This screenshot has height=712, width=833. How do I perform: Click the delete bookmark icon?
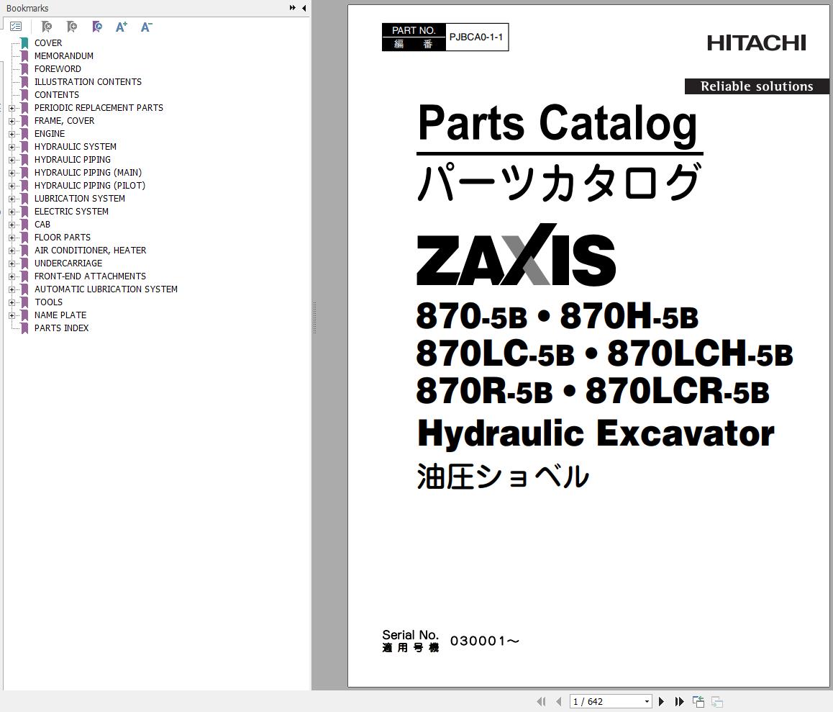(47, 27)
